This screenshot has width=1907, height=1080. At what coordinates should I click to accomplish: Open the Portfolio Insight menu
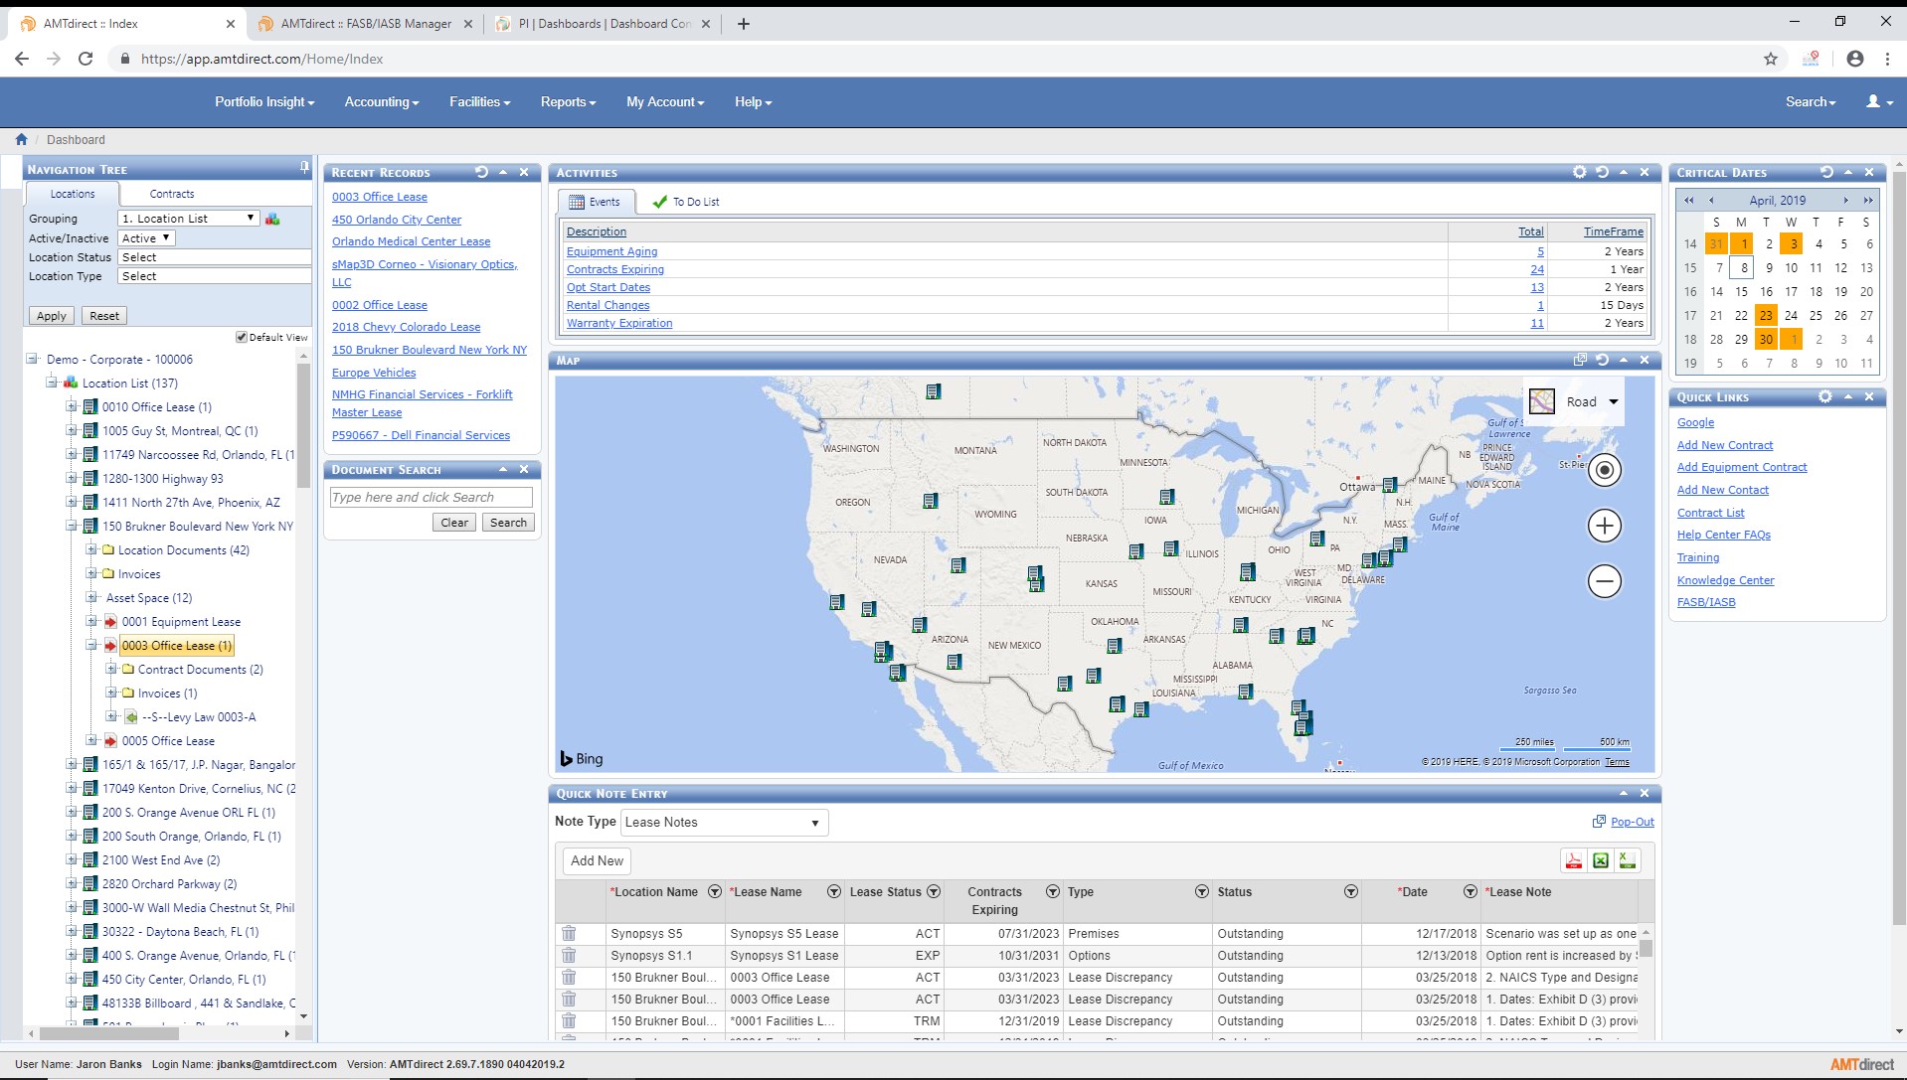(264, 101)
